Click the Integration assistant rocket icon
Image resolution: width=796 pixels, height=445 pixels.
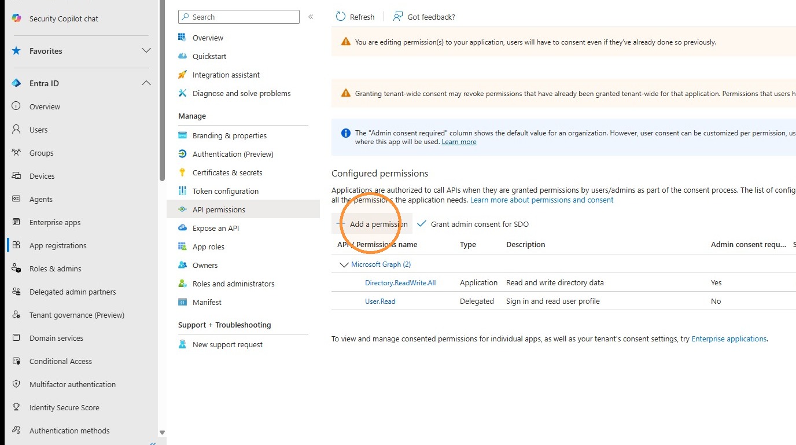[x=183, y=75]
